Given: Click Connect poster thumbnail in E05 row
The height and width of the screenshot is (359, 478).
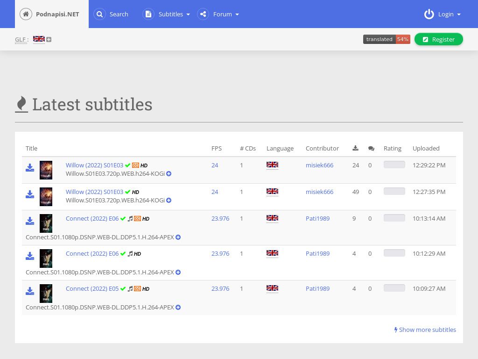Looking at the screenshot, I should click(x=46, y=294).
